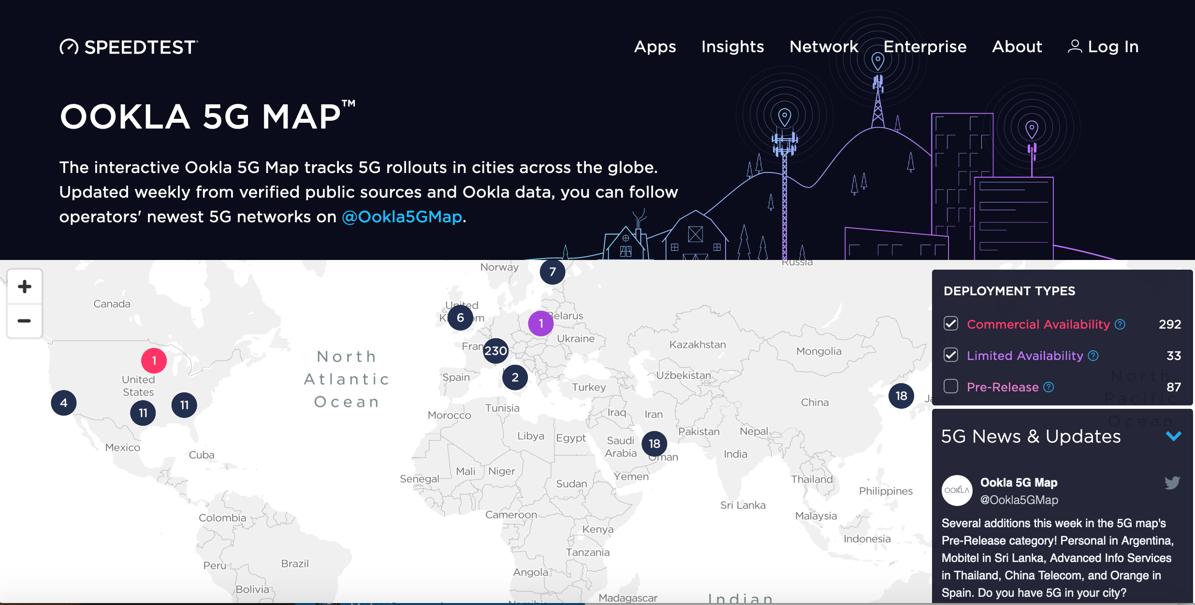Enable the Pre-Release deployment type
The width and height of the screenshot is (1195, 605).
[950, 387]
